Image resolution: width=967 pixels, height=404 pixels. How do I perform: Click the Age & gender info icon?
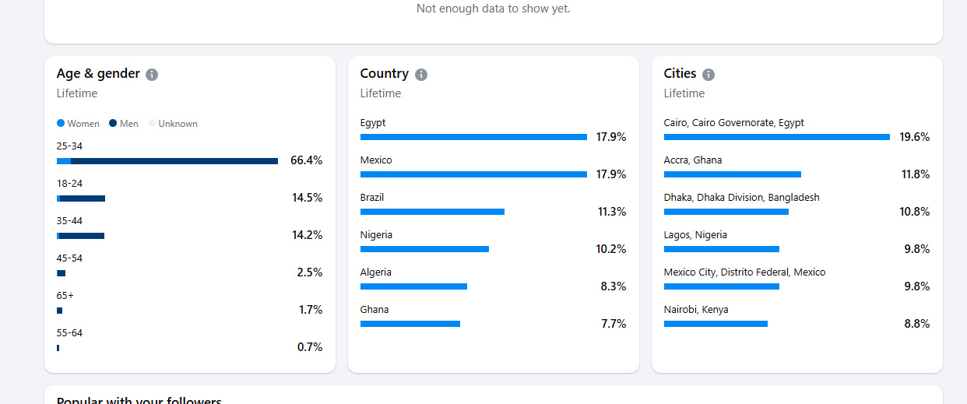pos(152,75)
